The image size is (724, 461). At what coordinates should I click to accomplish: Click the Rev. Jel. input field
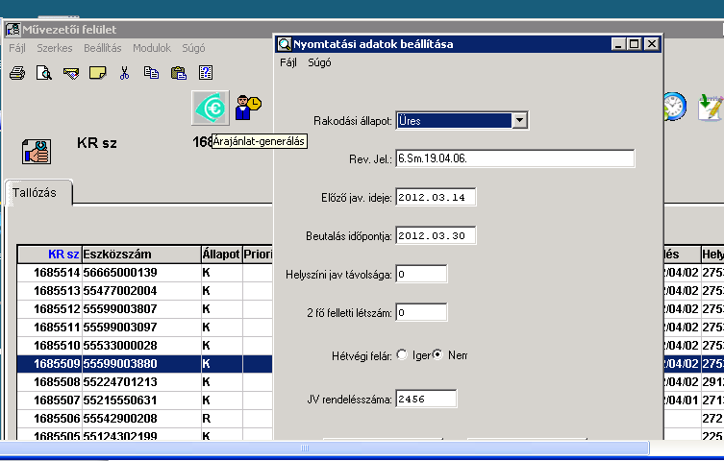click(514, 158)
